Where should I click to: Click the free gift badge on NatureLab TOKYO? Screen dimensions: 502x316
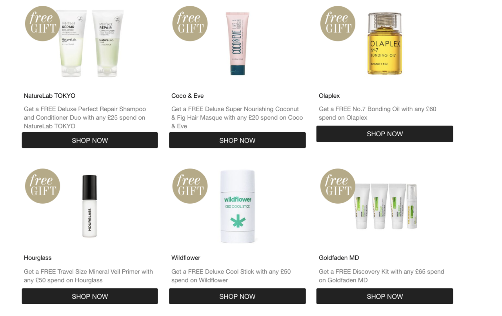point(42,24)
